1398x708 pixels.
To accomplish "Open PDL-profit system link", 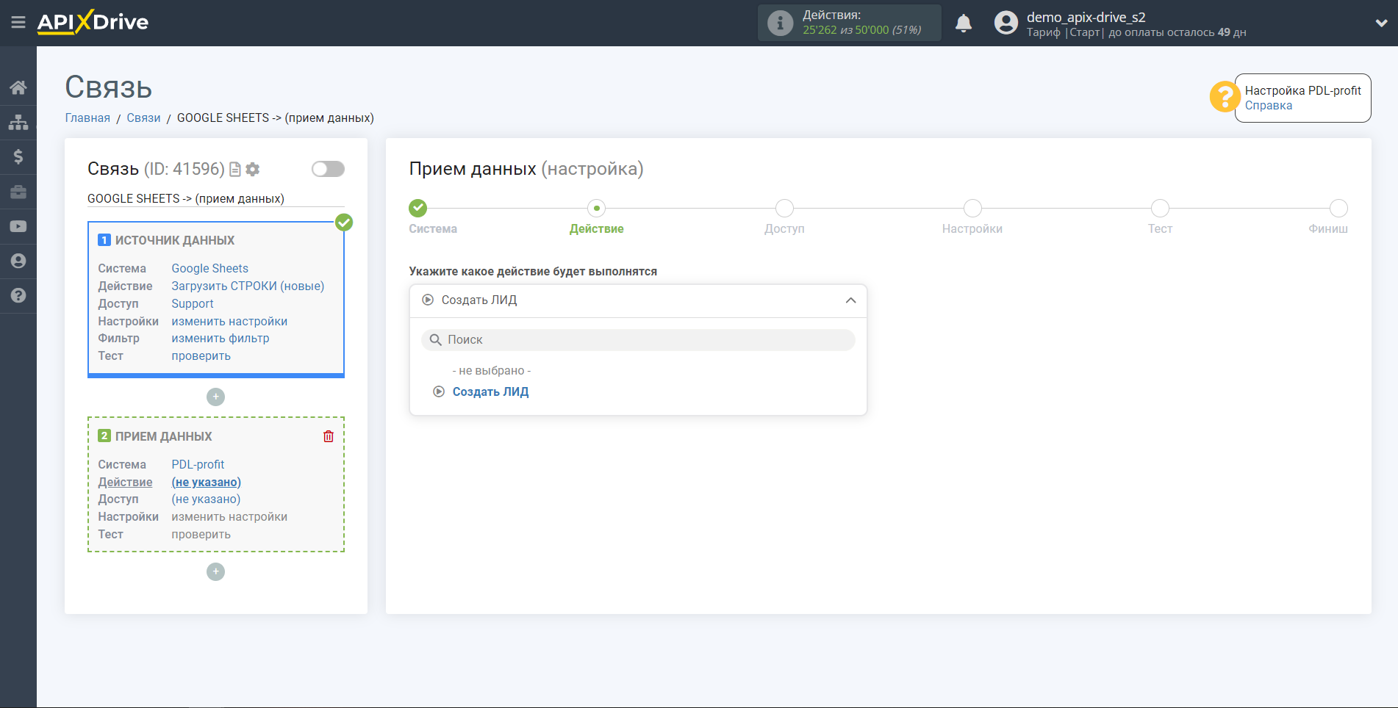I will click(198, 465).
